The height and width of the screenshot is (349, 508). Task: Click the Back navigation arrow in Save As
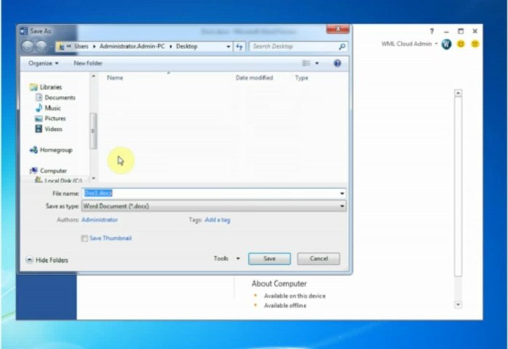tap(28, 47)
